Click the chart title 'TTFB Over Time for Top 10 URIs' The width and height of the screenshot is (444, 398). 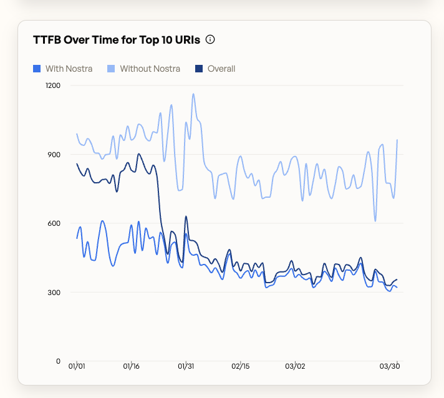[x=117, y=40]
